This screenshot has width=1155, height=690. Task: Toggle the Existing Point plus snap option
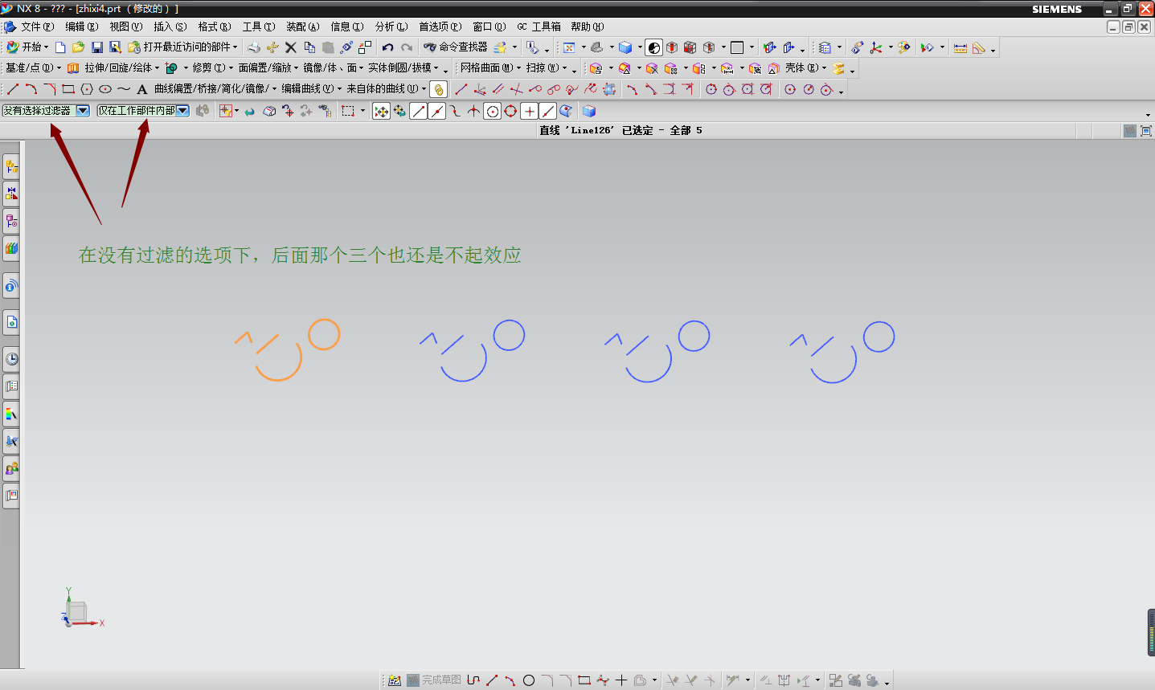coord(529,111)
